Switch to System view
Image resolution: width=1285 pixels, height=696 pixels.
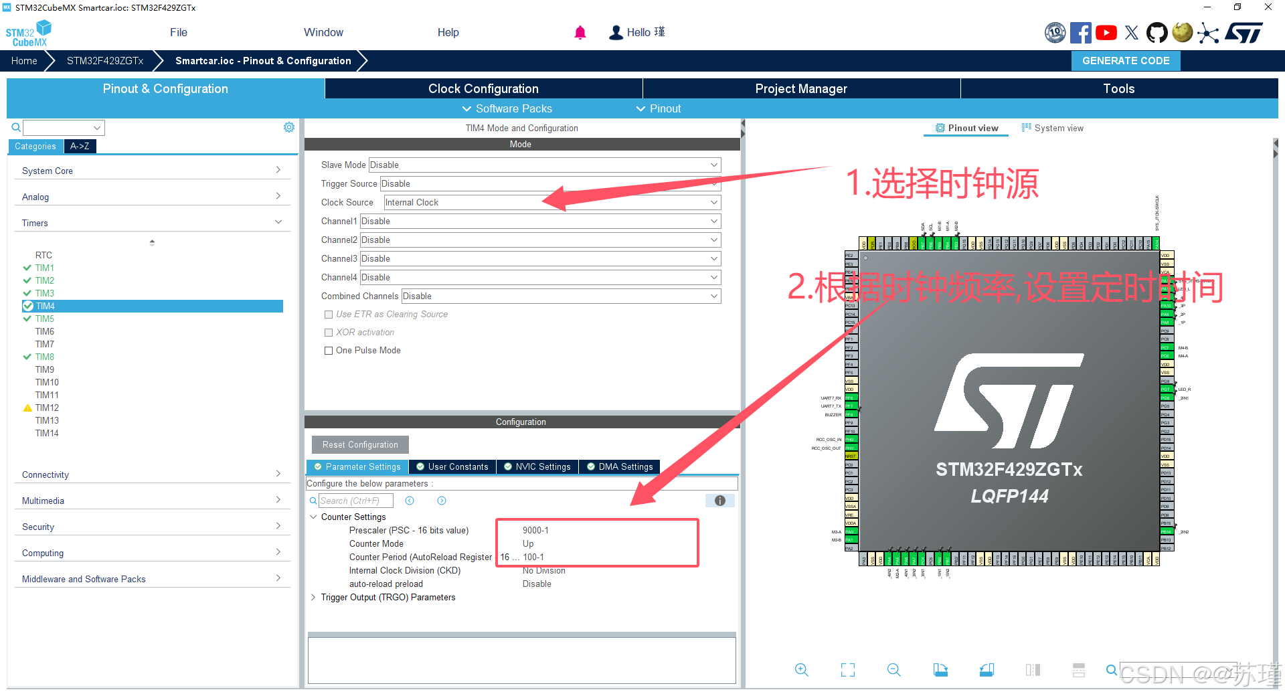point(1053,128)
